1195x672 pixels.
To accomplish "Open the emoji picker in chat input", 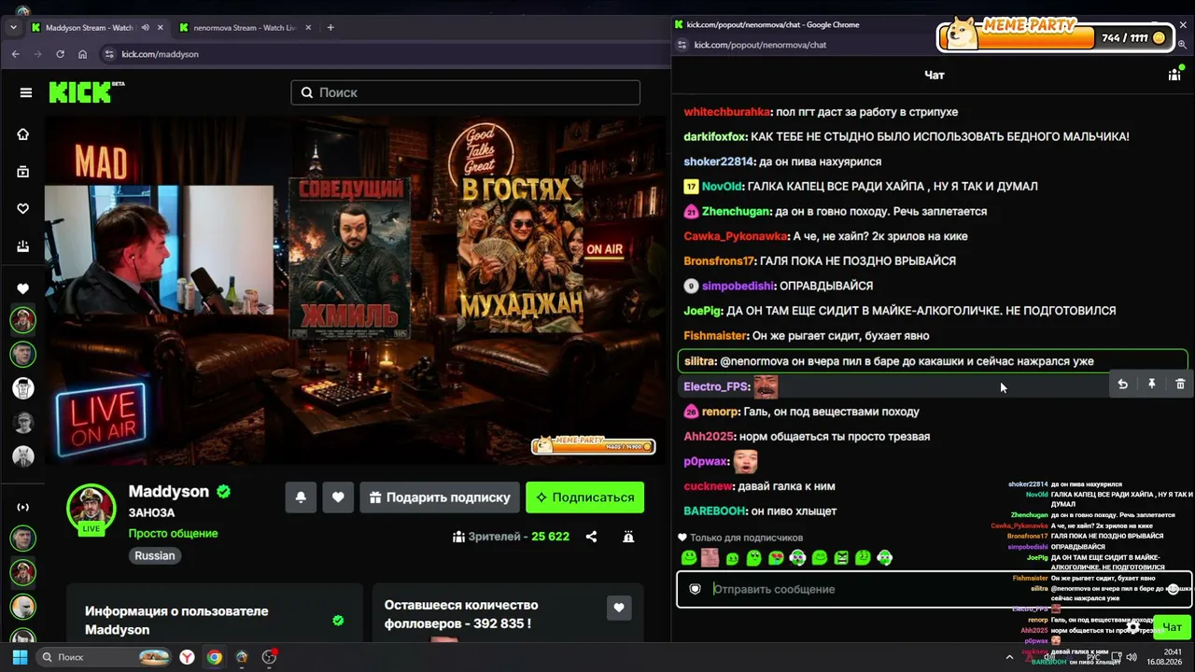I will (1174, 589).
